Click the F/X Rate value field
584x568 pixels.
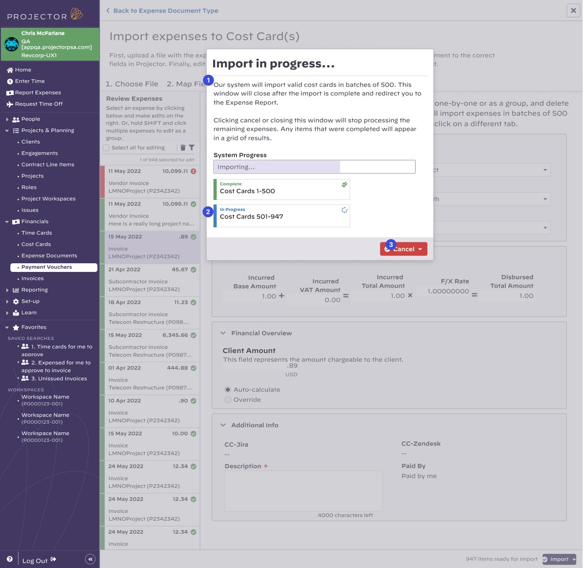(448, 292)
